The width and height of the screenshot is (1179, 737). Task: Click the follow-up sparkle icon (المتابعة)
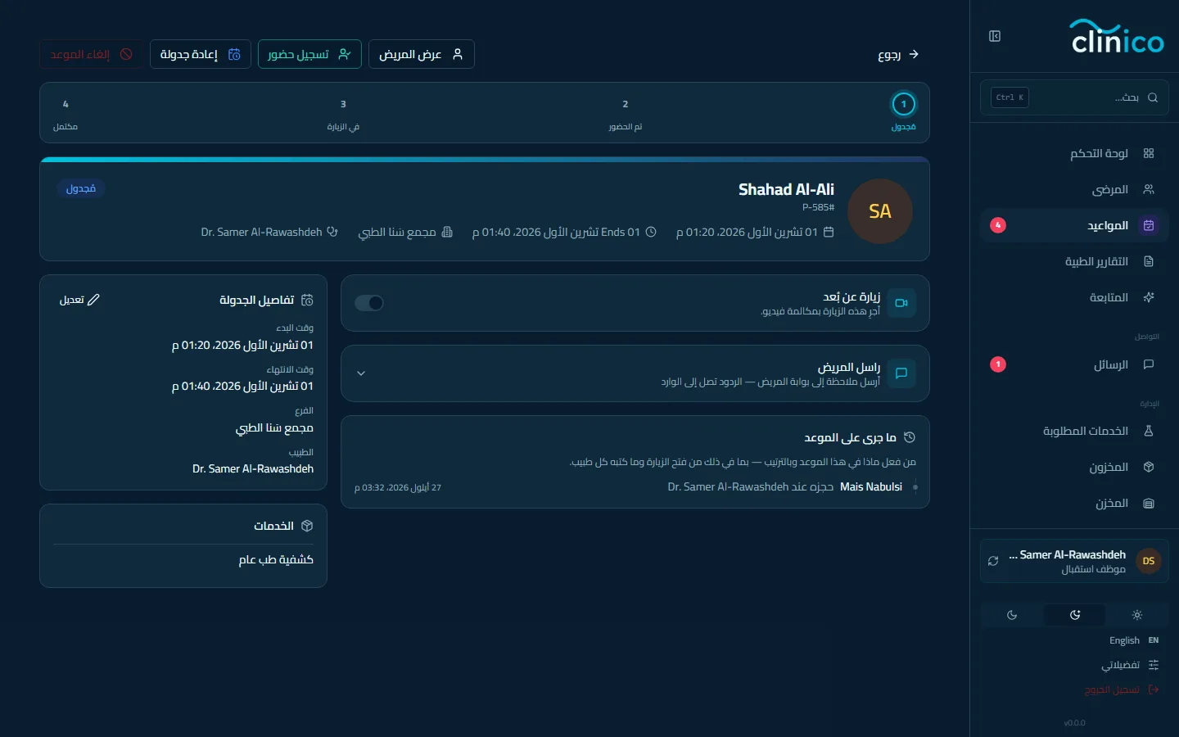1149,297
